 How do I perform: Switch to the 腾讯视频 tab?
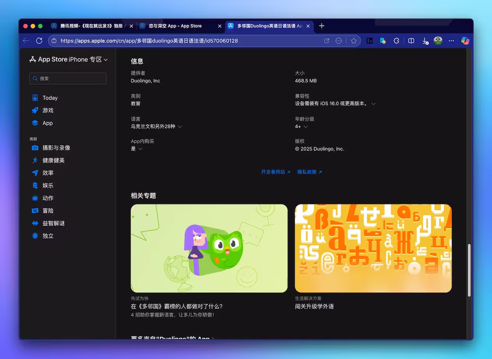(92, 26)
